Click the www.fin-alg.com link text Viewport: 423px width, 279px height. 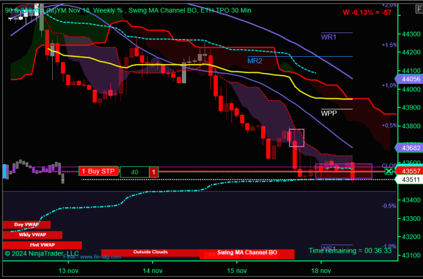coord(101,257)
